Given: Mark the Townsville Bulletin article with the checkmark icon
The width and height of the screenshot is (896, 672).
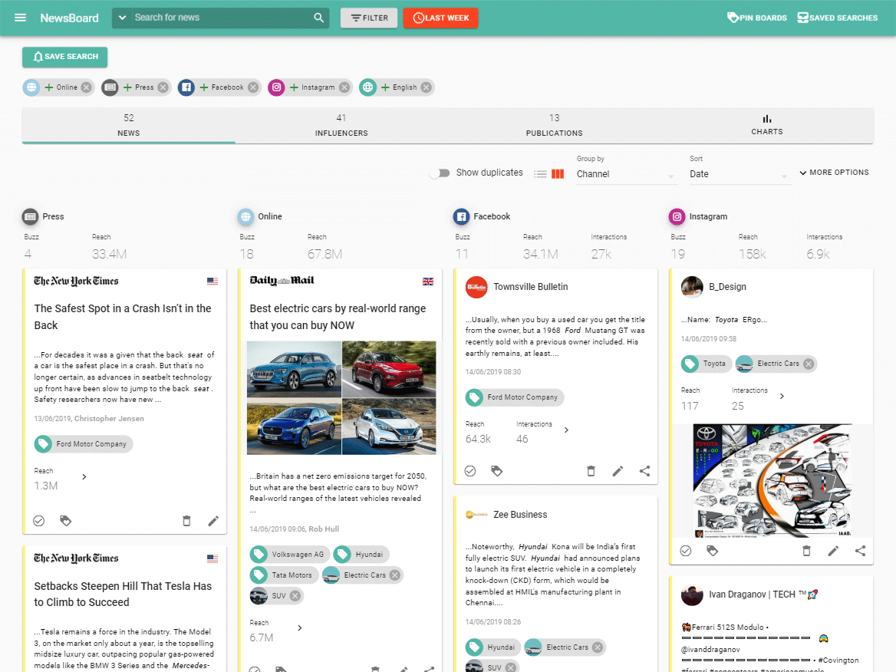Looking at the screenshot, I should [470, 471].
